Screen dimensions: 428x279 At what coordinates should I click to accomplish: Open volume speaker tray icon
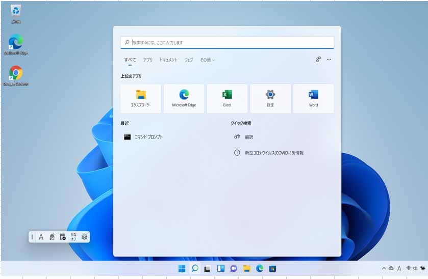coord(415,268)
